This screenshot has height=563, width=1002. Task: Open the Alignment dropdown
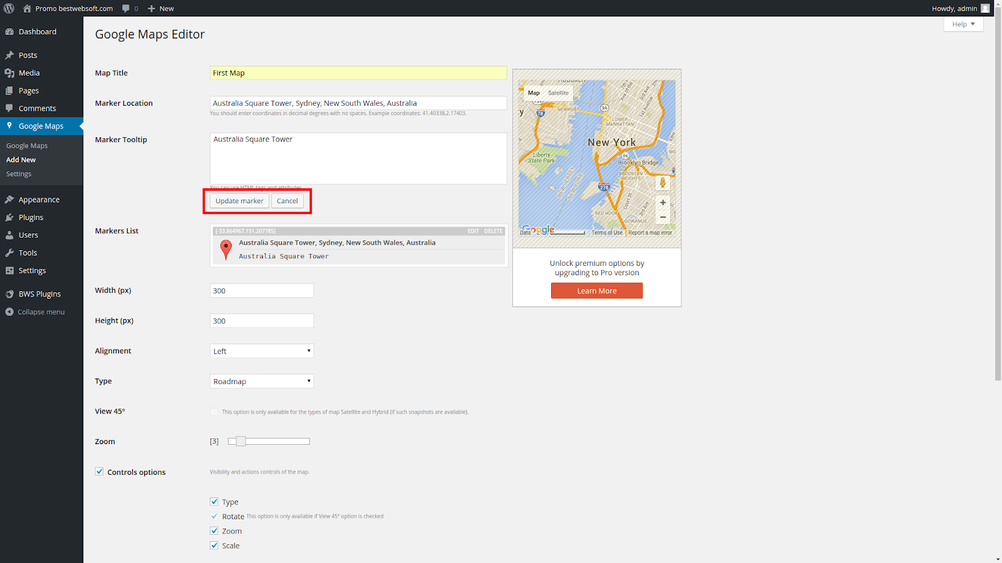262,351
